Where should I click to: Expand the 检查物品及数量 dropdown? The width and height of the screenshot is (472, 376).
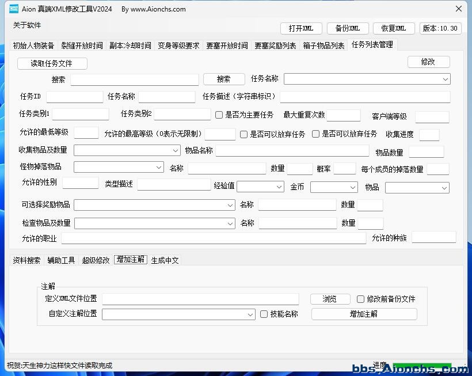[x=155, y=223]
